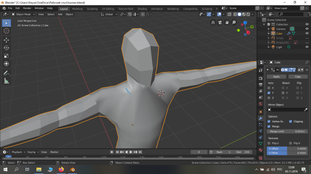Open the Modifiers wrench tab in Properties

[260, 118]
